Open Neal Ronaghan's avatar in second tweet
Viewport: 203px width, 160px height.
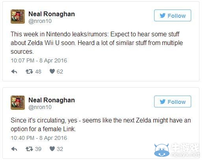point(18,103)
